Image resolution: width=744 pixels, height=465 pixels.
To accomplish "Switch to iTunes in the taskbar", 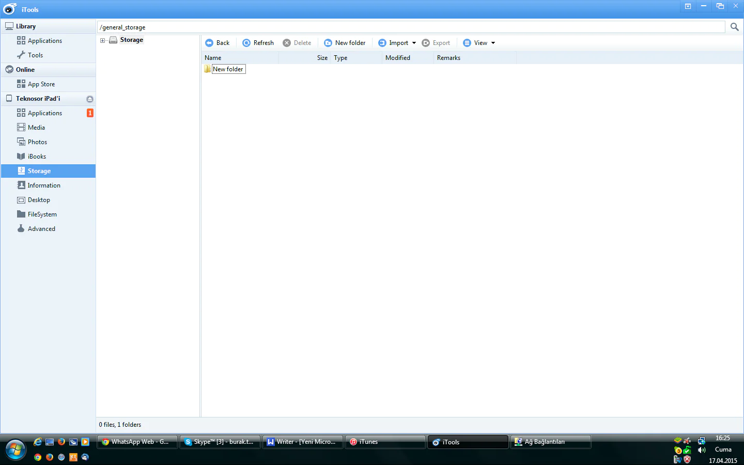I will coord(385,442).
